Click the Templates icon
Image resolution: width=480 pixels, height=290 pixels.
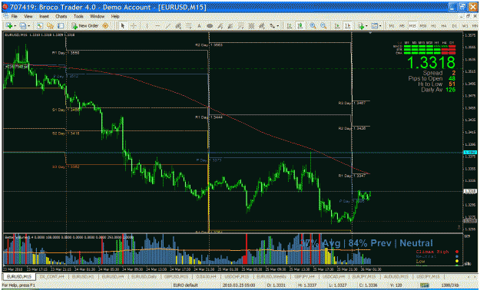tap(375, 26)
